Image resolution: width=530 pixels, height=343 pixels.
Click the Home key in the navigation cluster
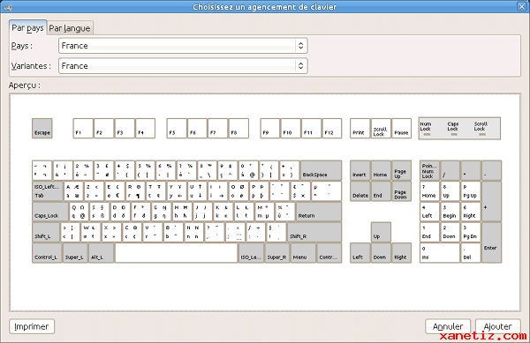pyautogui.click(x=381, y=170)
